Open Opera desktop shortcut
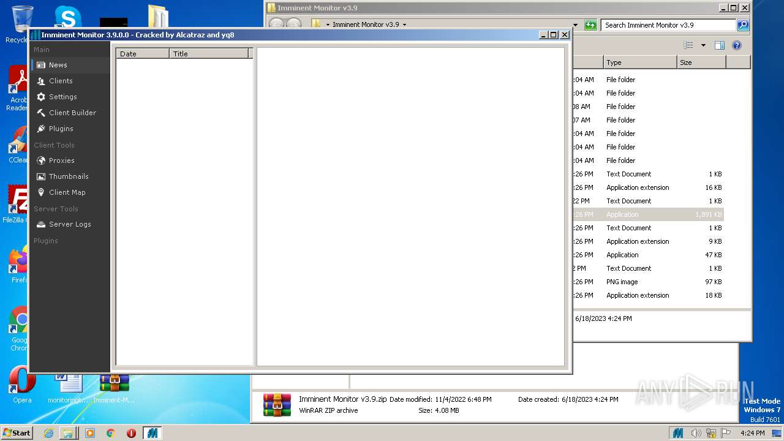 [21, 385]
